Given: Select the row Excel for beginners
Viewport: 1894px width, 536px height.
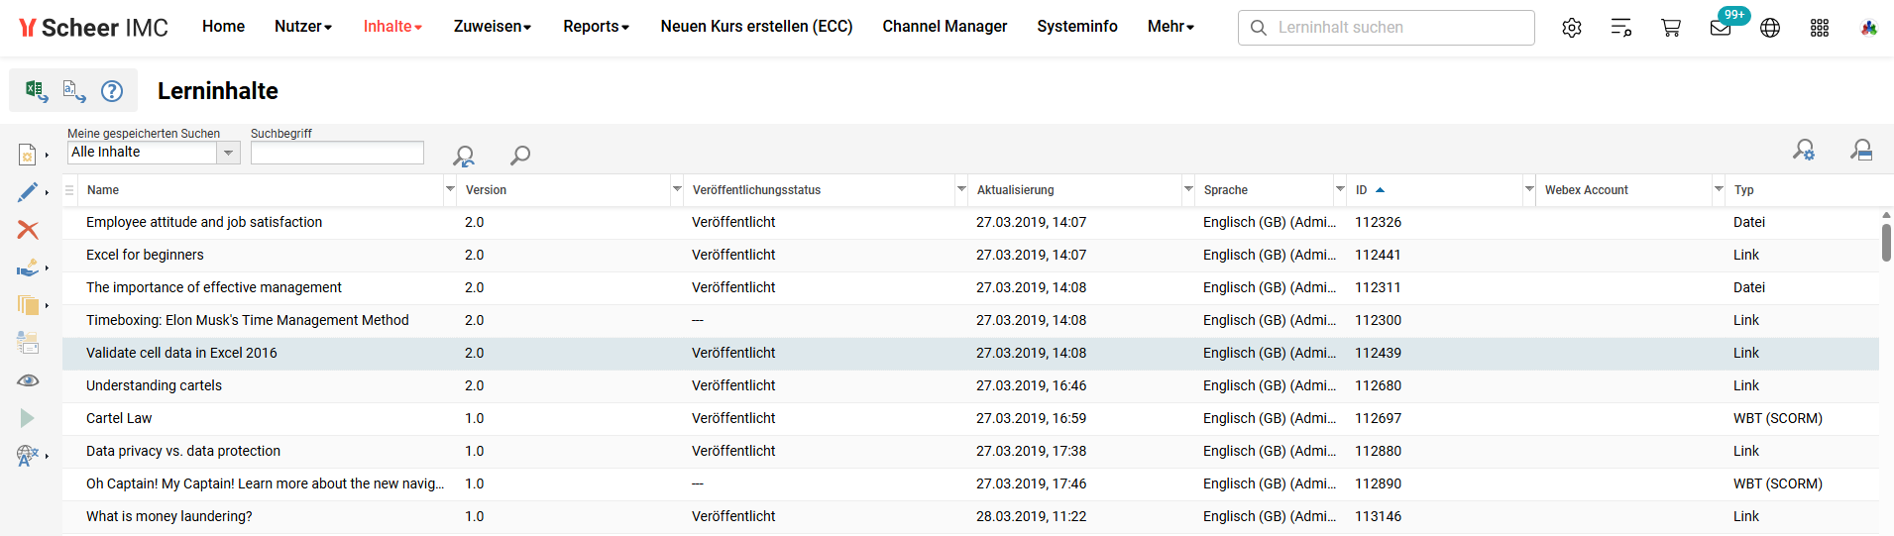Looking at the screenshot, I should [970, 255].
